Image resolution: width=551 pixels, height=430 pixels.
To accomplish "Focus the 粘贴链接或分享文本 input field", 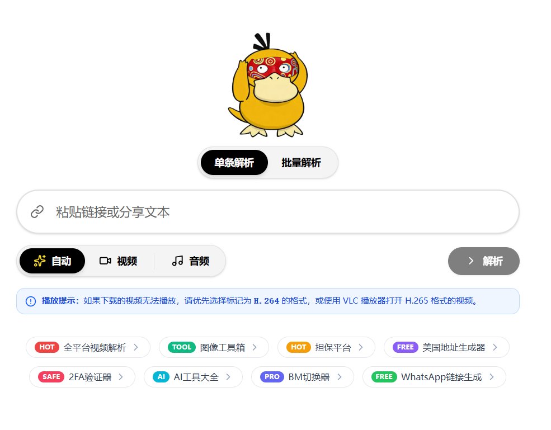I will coord(268,212).
